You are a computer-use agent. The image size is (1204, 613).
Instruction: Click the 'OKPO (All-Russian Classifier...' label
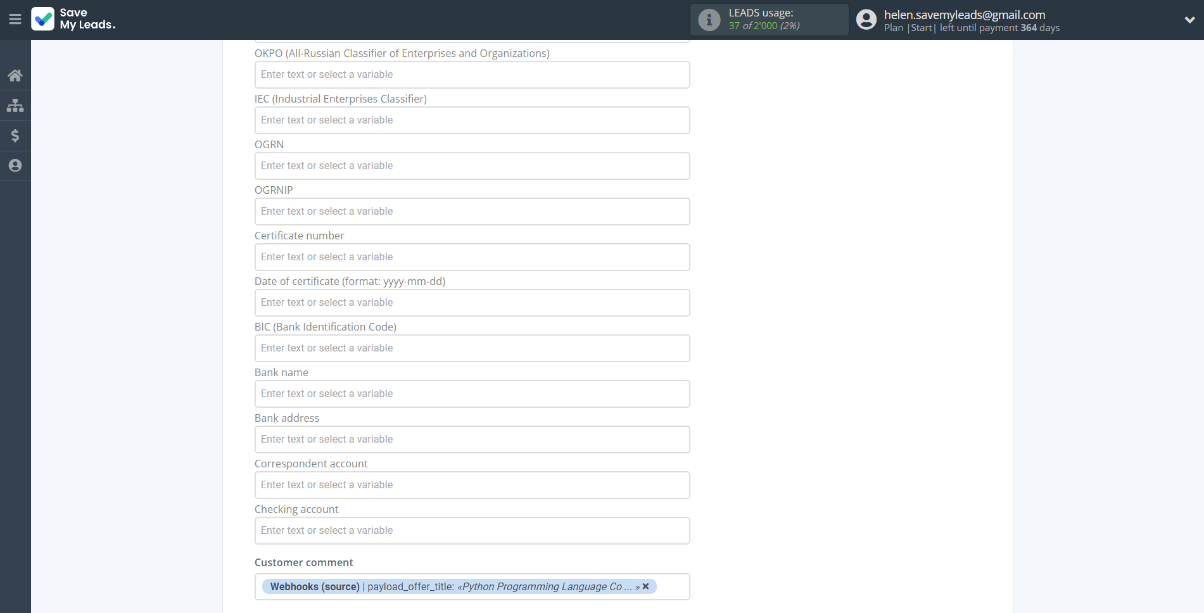point(402,53)
